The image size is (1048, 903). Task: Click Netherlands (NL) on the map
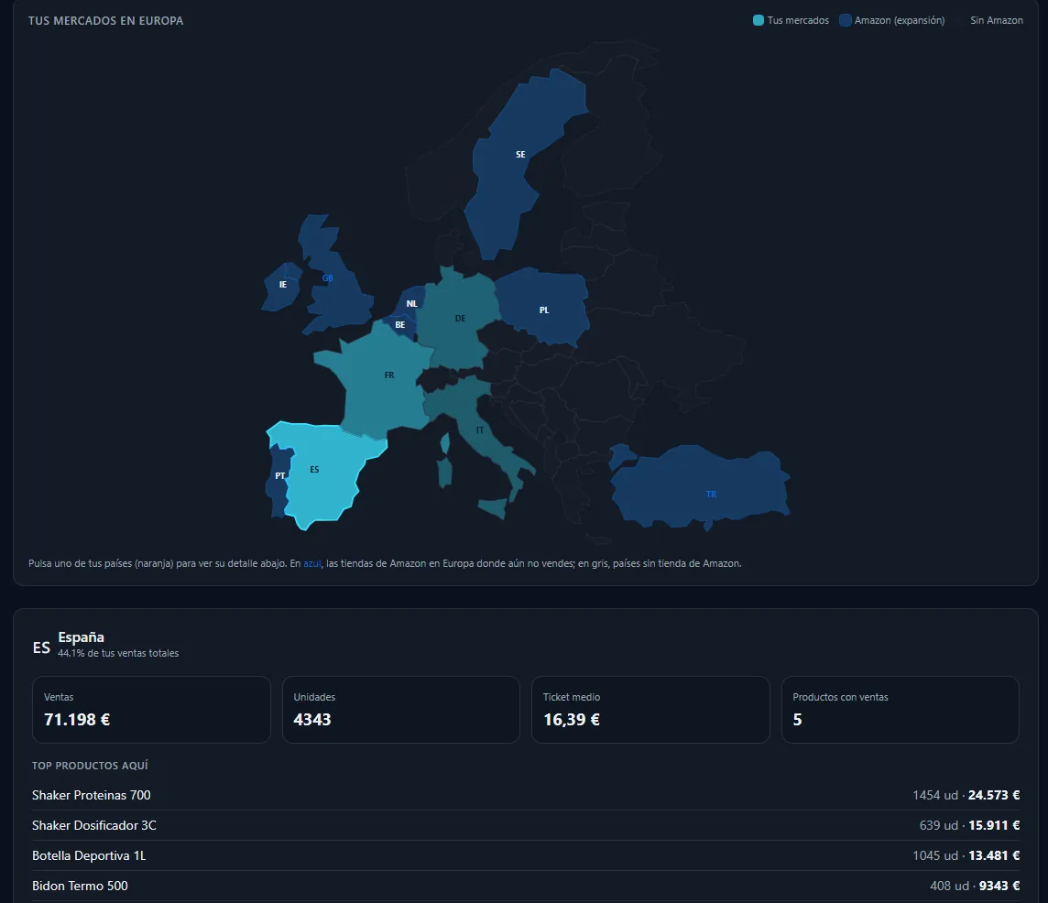[x=411, y=302]
